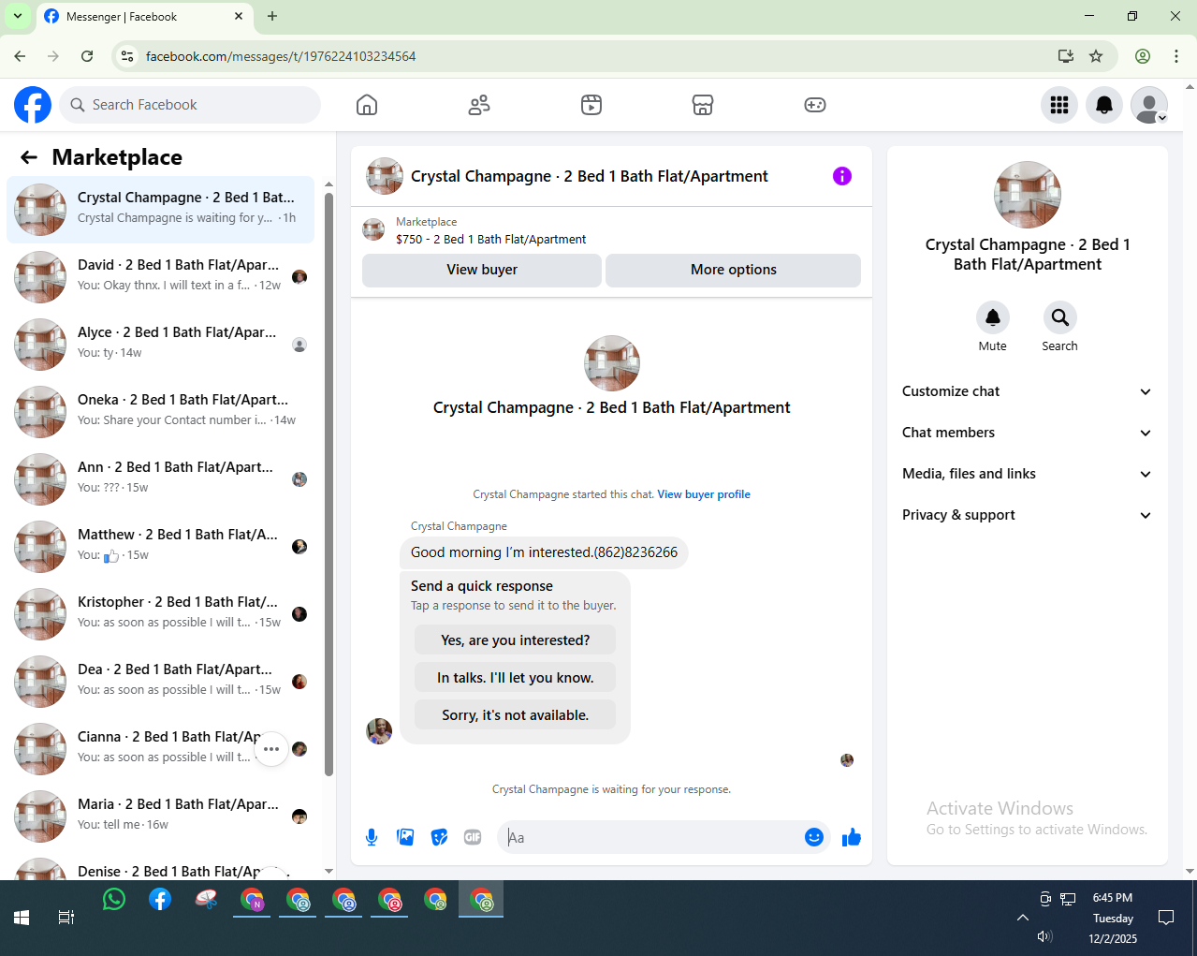This screenshot has height=956, width=1197.
Task: Send quick reply 'Yes, are you interested?'
Action: (516, 640)
